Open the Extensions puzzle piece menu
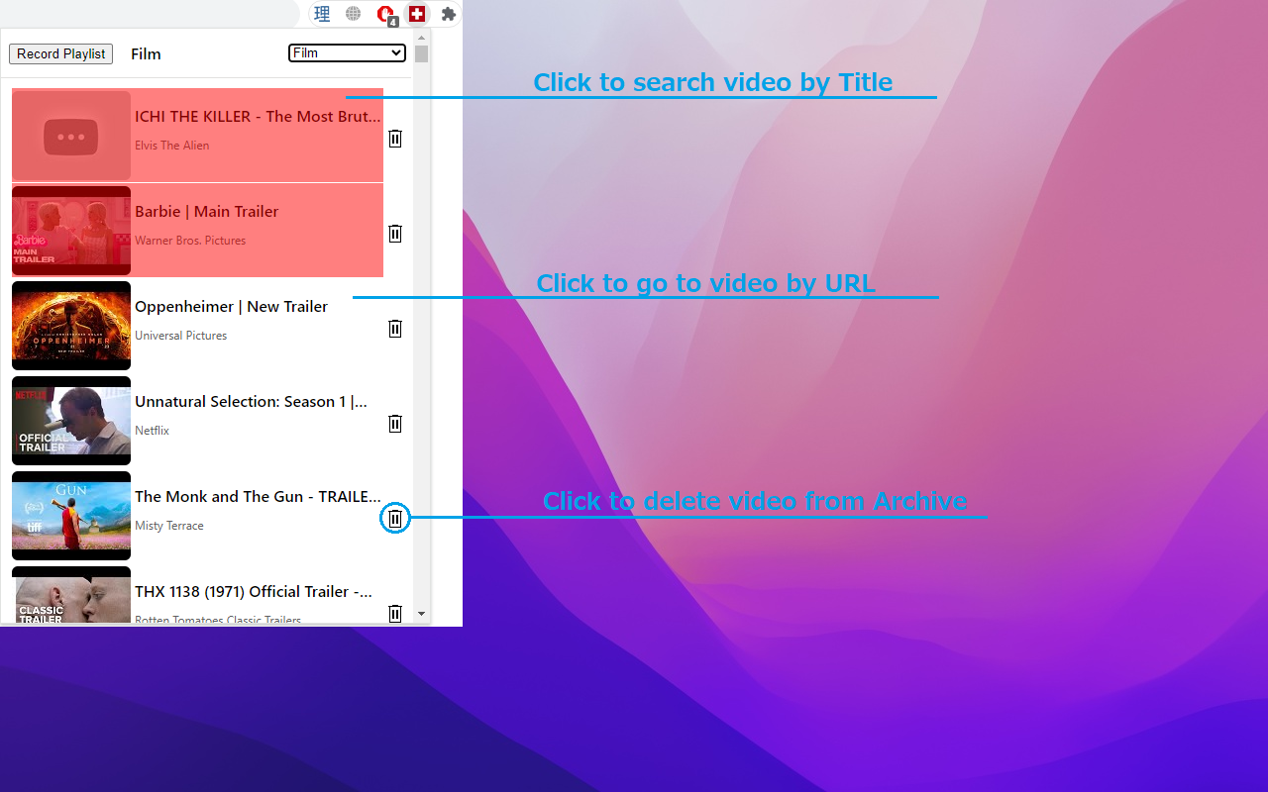Viewport: 1268px width, 792px height. (449, 14)
